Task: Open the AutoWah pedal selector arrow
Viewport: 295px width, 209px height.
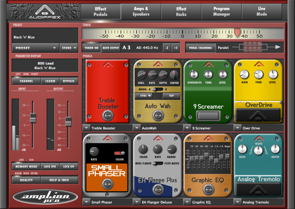Action: tap(137, 128)
